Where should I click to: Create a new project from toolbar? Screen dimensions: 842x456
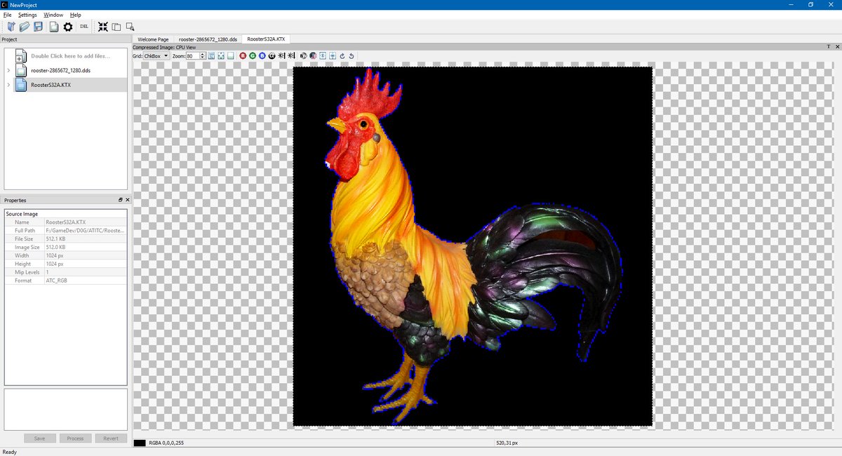pyautogui.click(x=11, y=27)
